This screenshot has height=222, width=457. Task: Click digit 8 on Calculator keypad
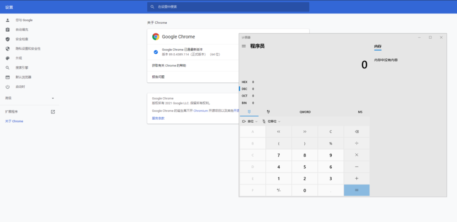[305, 155]
